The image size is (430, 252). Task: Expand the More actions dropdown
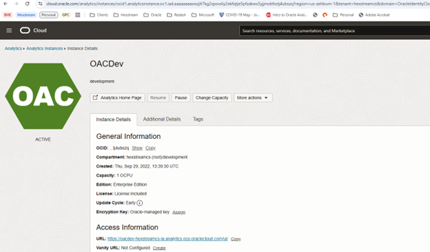tap(253, 97)
